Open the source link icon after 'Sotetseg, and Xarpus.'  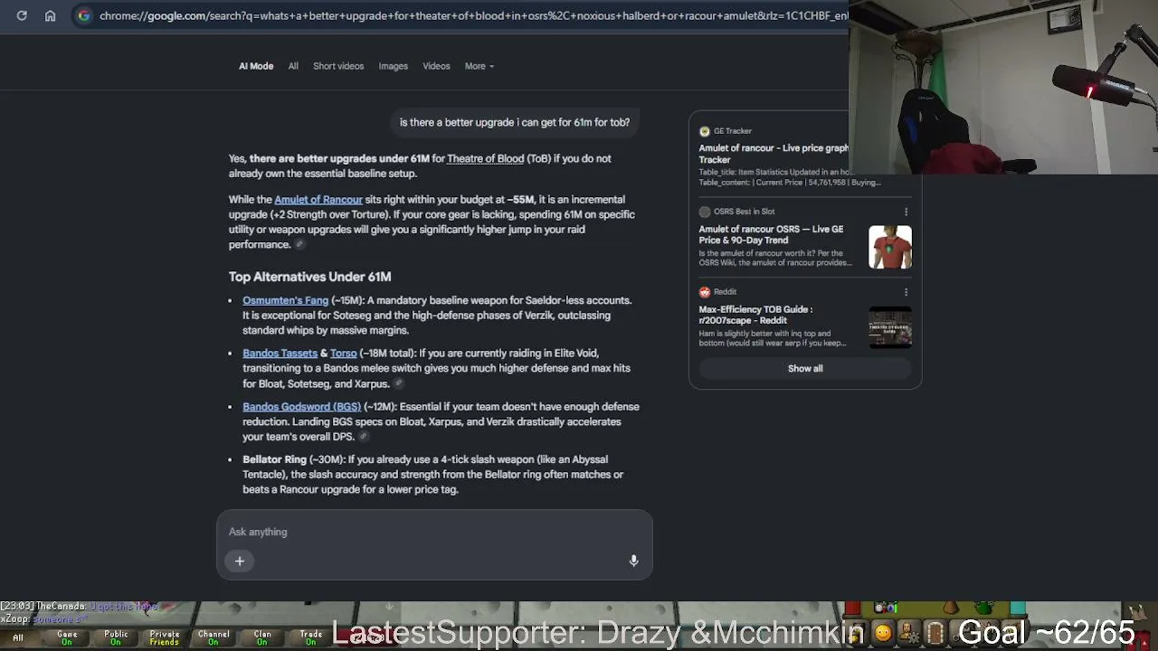398,383
